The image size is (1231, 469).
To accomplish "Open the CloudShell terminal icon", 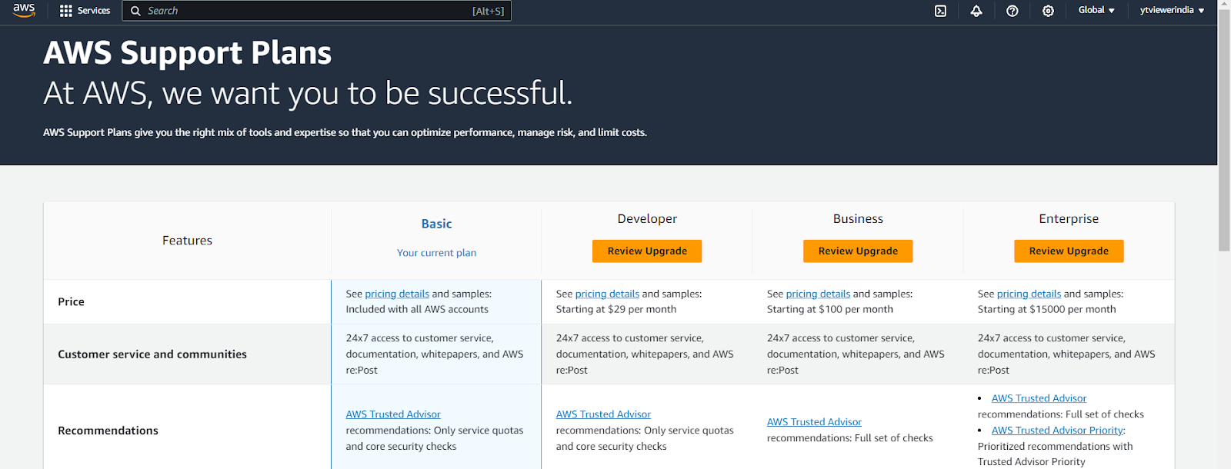I will 940,11.
